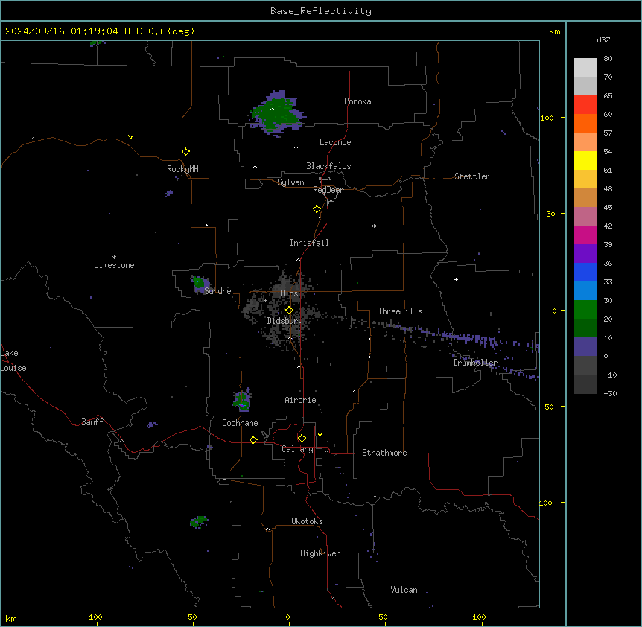The width and height of the screenshot is (642, 627).
Task: Select the light gray 70-80 dBZ legend swatch
Action: (585, 68)
